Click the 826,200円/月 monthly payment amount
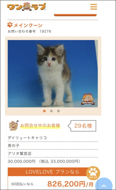 click(70, 184)
